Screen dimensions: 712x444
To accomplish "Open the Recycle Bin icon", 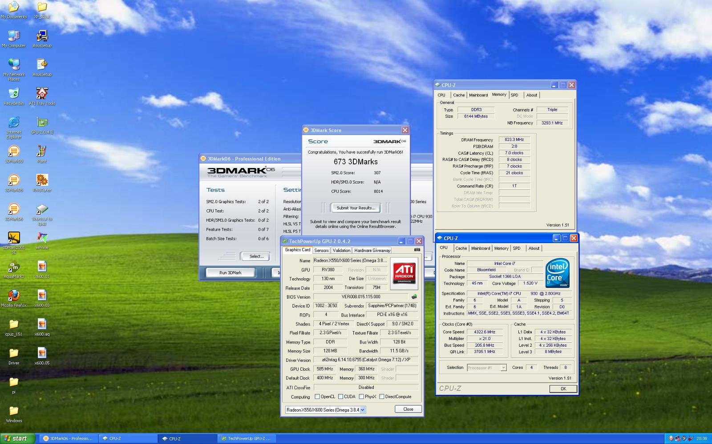I will pyautogui.click(x=14, y=96).
